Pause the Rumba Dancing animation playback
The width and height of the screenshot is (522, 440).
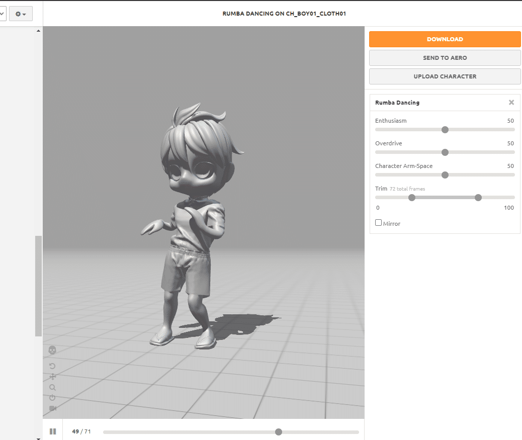point(53,431)
